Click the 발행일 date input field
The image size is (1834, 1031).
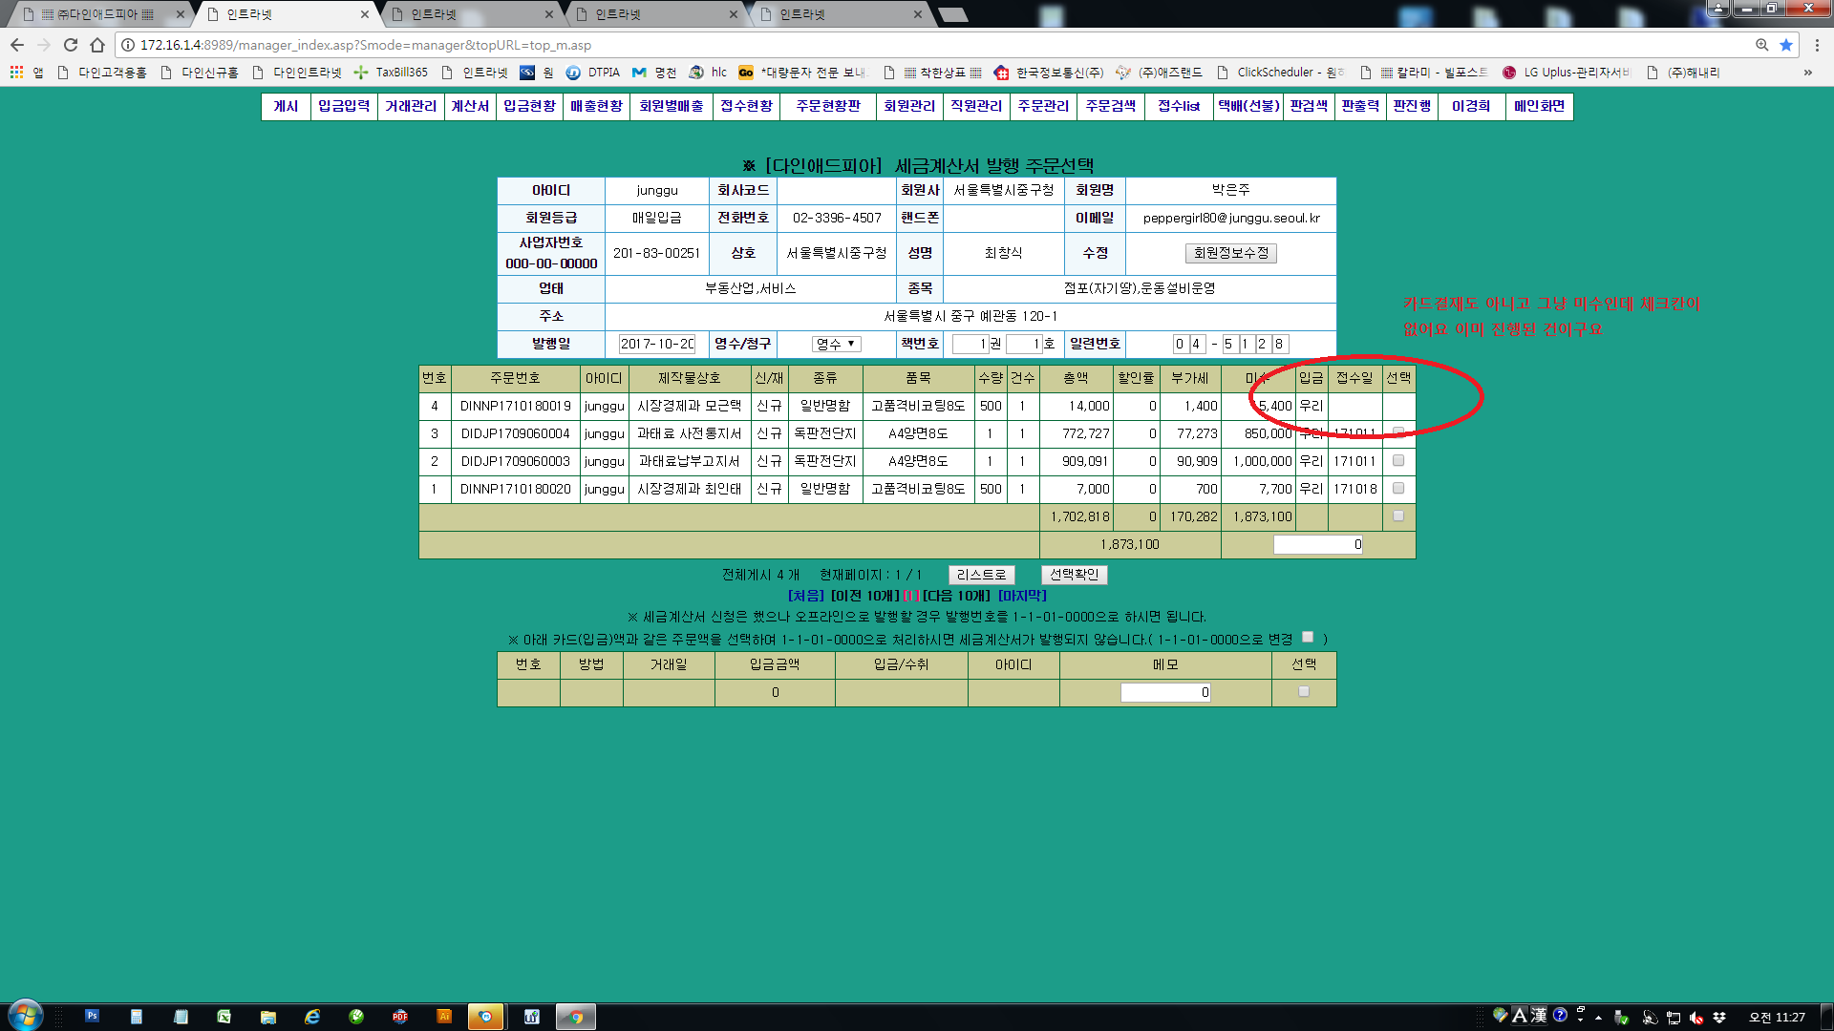click(x=657, y=344)
